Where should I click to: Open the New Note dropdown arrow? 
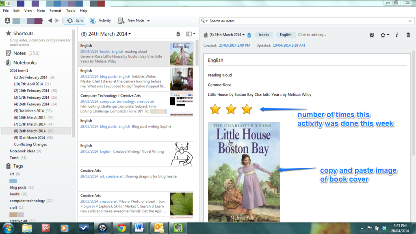[x=148, y=21]
